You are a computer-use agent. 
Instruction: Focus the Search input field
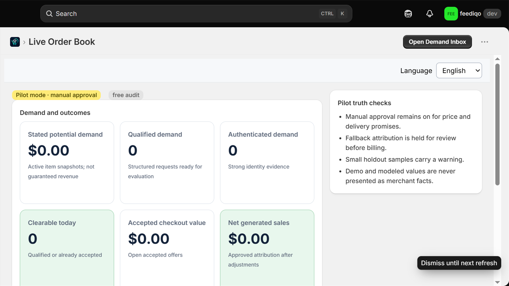pyautogui.click(x=196, y=14)
